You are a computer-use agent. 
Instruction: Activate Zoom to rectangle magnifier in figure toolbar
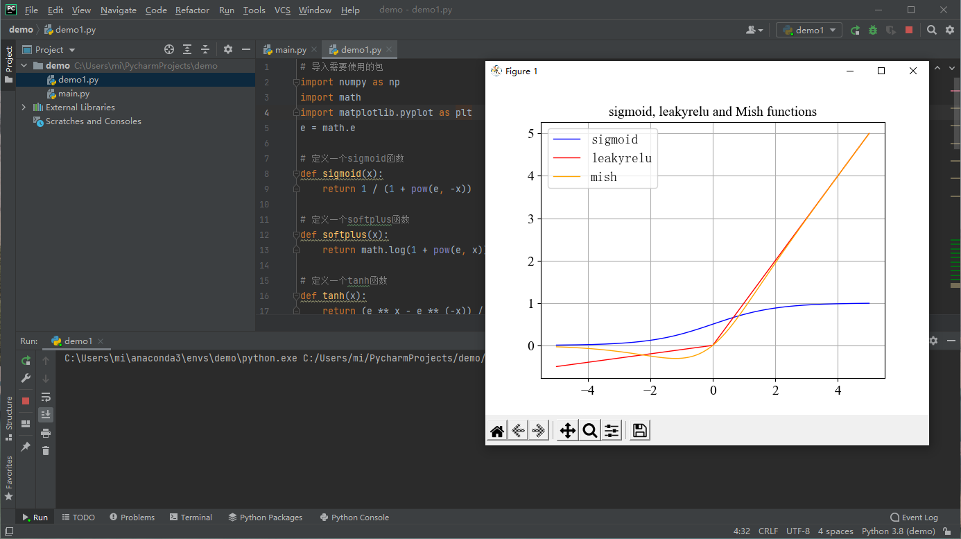tap(589, 431)
